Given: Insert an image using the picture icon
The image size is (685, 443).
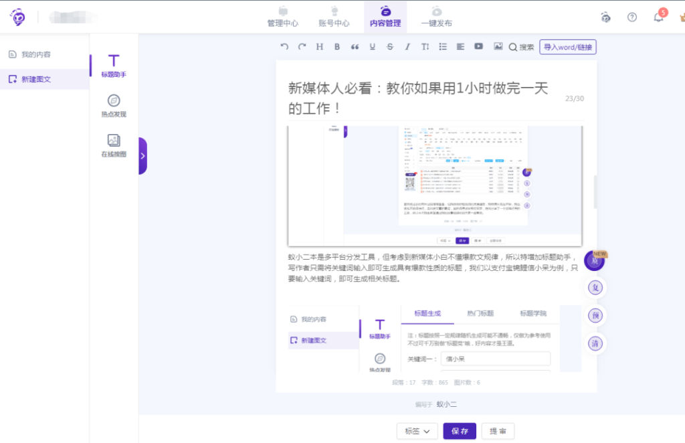Looking at the screenshot, I should pos(498,47).
